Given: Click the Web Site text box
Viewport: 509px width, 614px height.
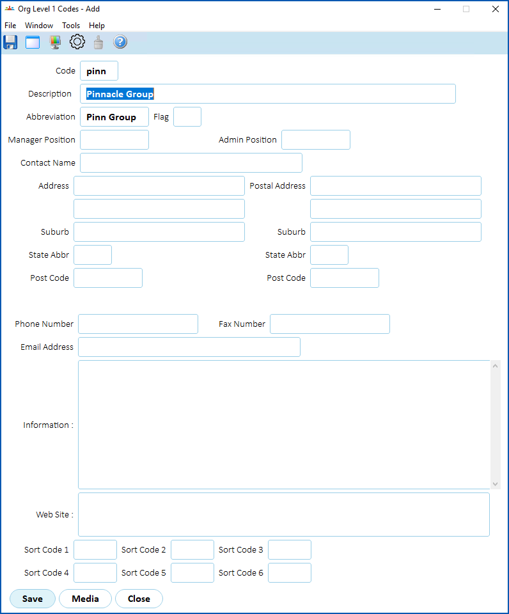Looking at the screenshot, I should (284, 514).
